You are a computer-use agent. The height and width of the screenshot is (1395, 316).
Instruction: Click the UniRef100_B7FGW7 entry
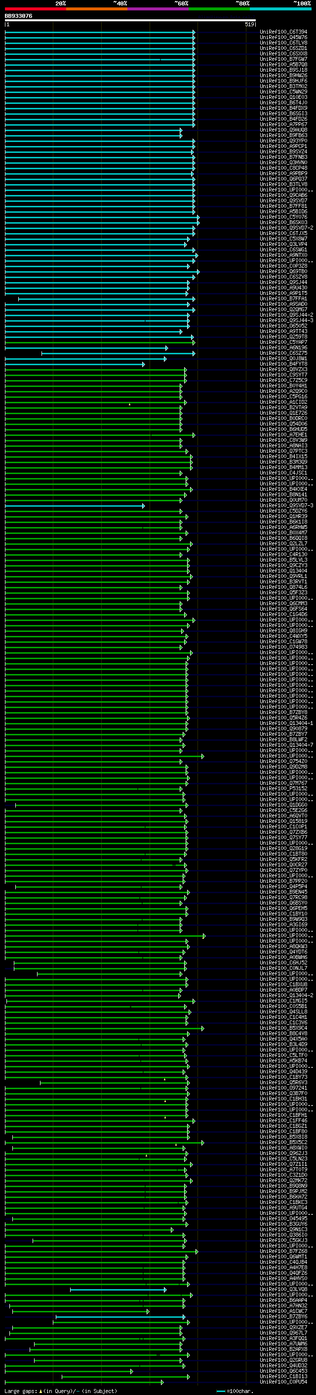coord(283,59)
